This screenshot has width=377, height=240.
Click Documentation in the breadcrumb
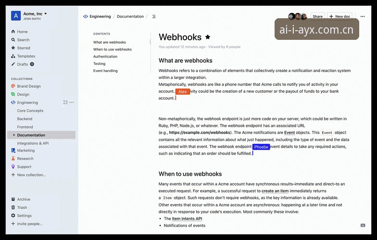[x=130, y=16]
